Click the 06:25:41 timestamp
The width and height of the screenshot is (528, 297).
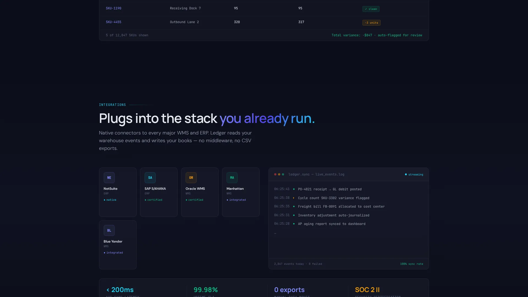pos(282,189)
